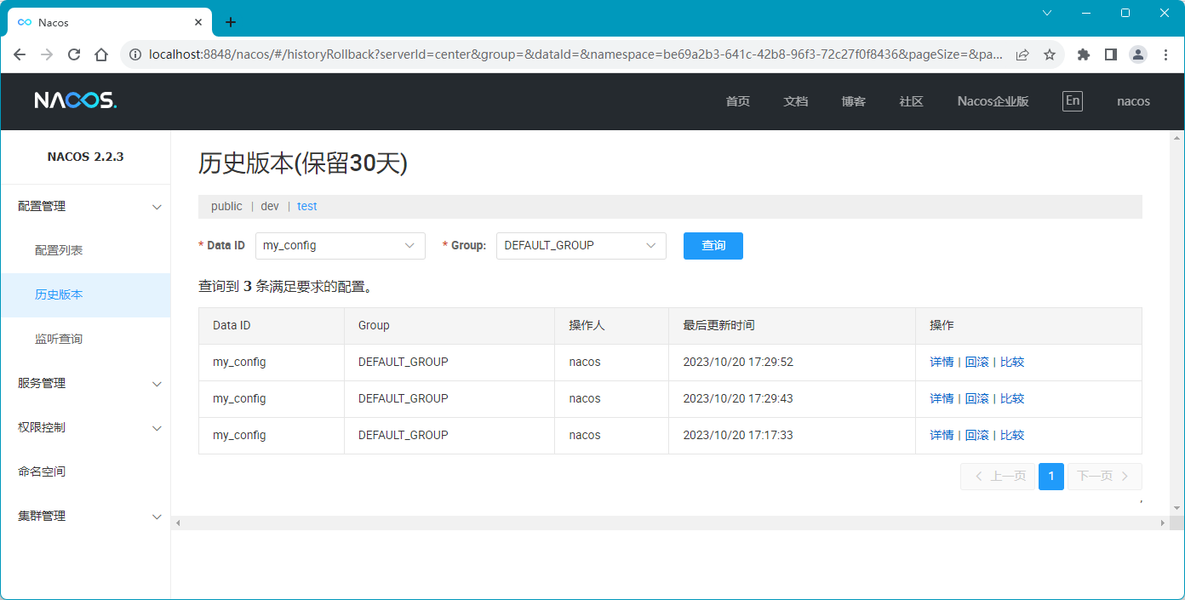View 详情 for the 17:29:52 record
1185x600 pixels.
942,362
